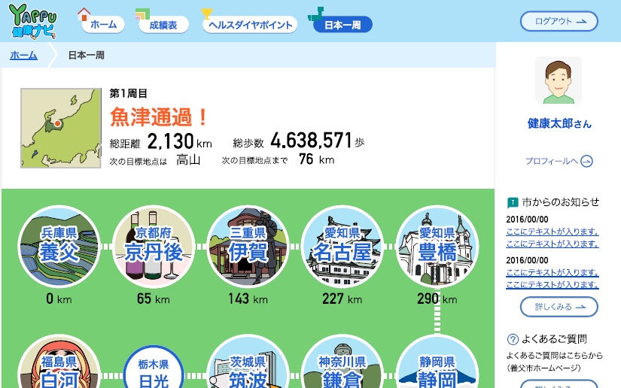Select the 兵庫県 養父 destination circle
Viewport: 621px width, 388px height.
coord(59,247)
